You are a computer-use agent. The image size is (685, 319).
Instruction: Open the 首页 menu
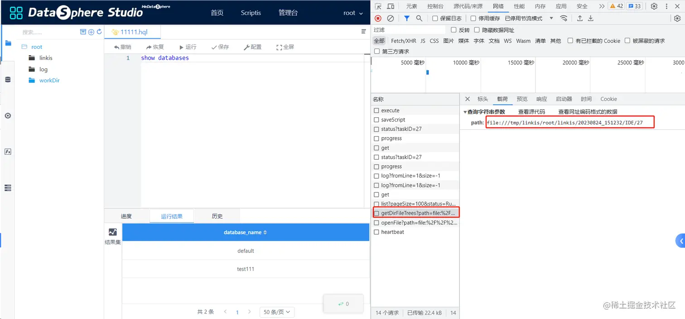217,13
